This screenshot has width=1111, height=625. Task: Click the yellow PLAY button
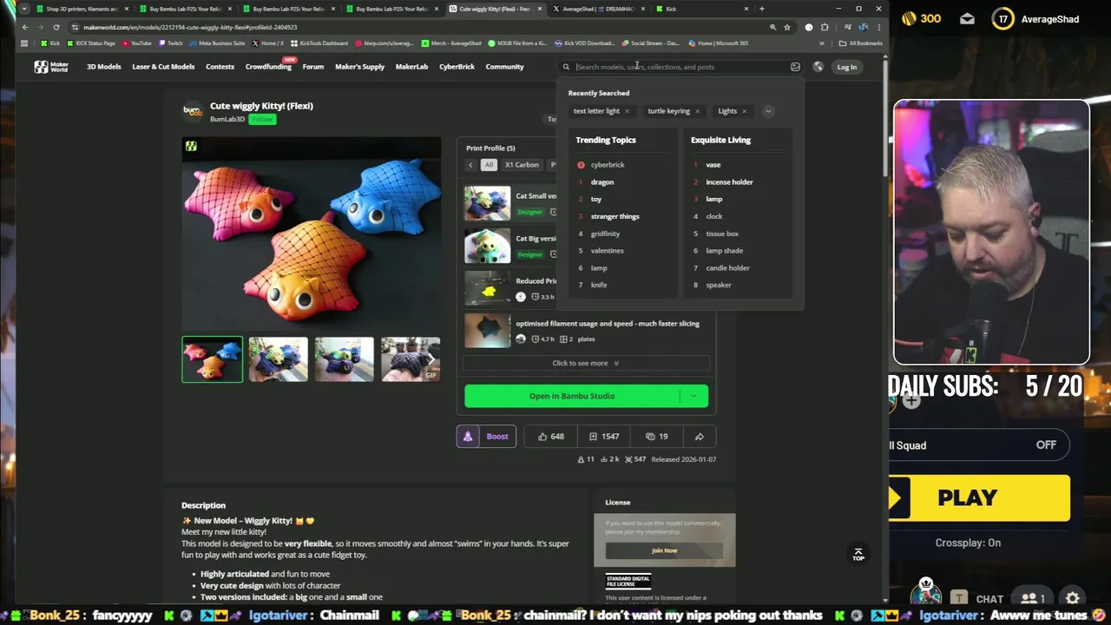[979, 498]
